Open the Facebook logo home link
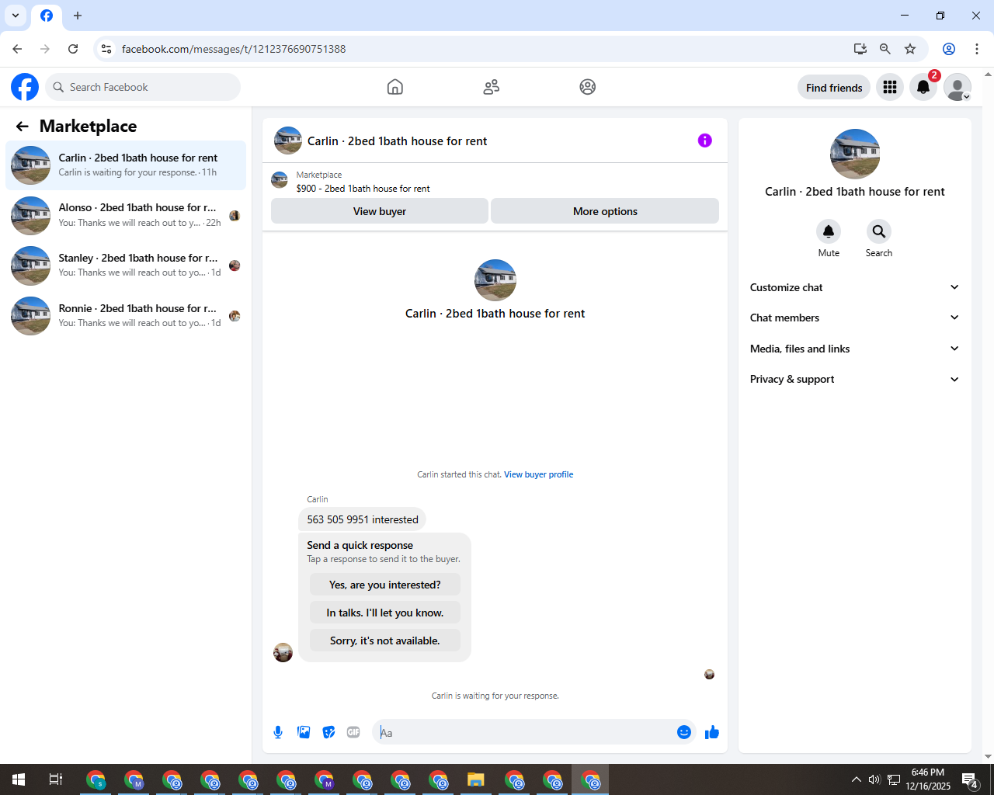 tap(25, 87)
